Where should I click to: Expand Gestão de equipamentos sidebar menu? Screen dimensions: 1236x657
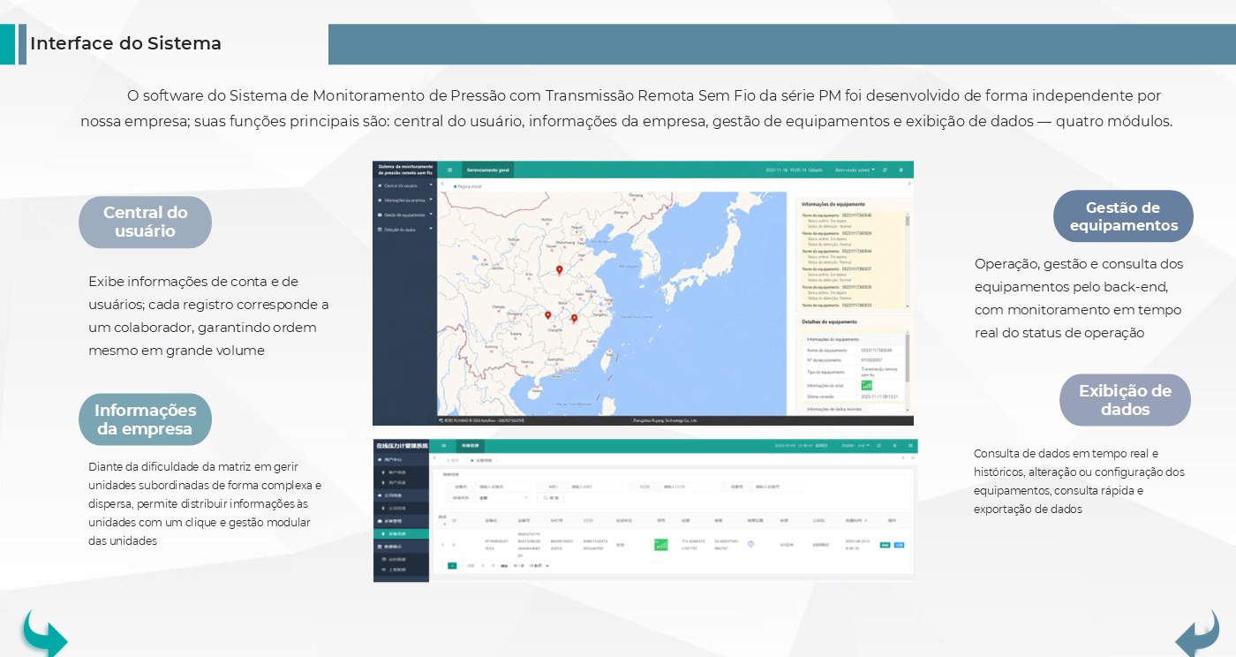(403, 215)
